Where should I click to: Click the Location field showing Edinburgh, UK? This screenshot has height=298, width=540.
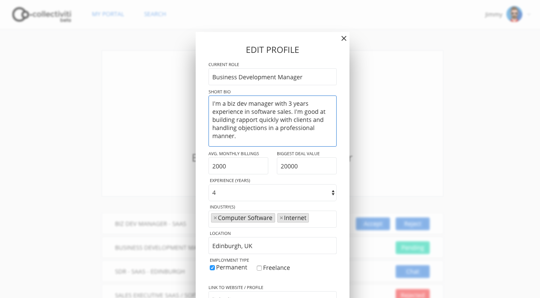pos(273,246)
